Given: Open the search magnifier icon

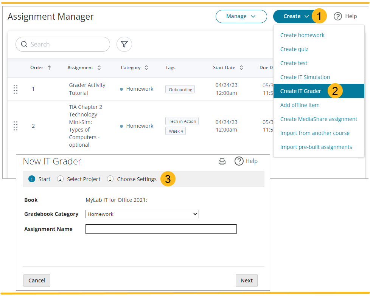Looking at the screenshot, I should tap(24, 44).
